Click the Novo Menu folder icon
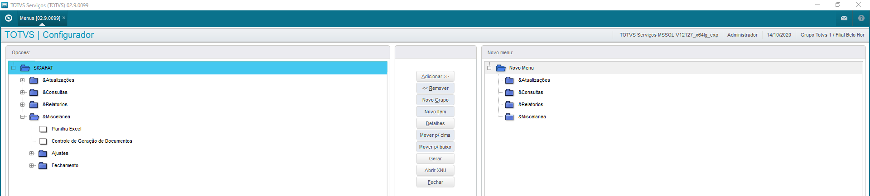 pos(501,68)
